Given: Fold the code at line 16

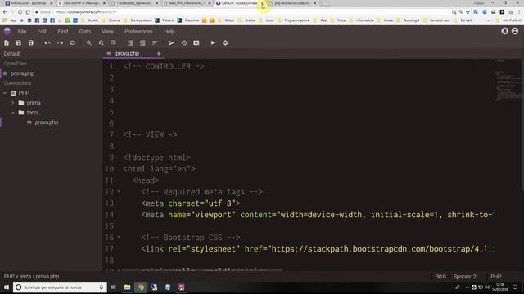Looking at the screenshot, I should point(119,238).
